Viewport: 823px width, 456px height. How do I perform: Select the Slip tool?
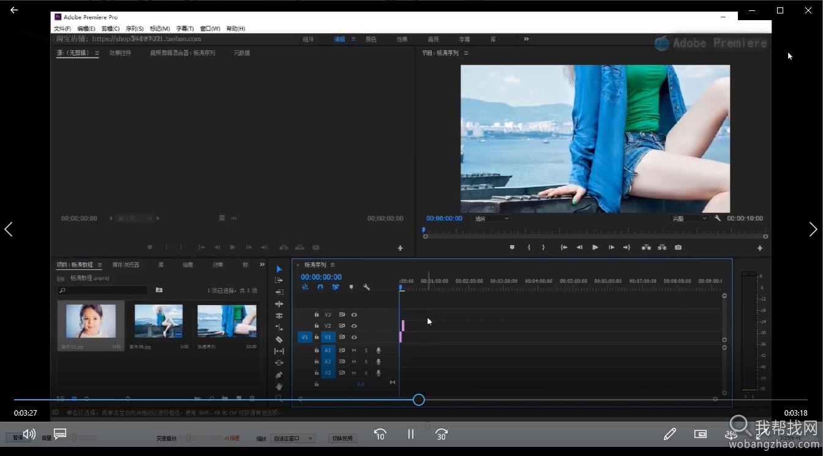point(279,351)
